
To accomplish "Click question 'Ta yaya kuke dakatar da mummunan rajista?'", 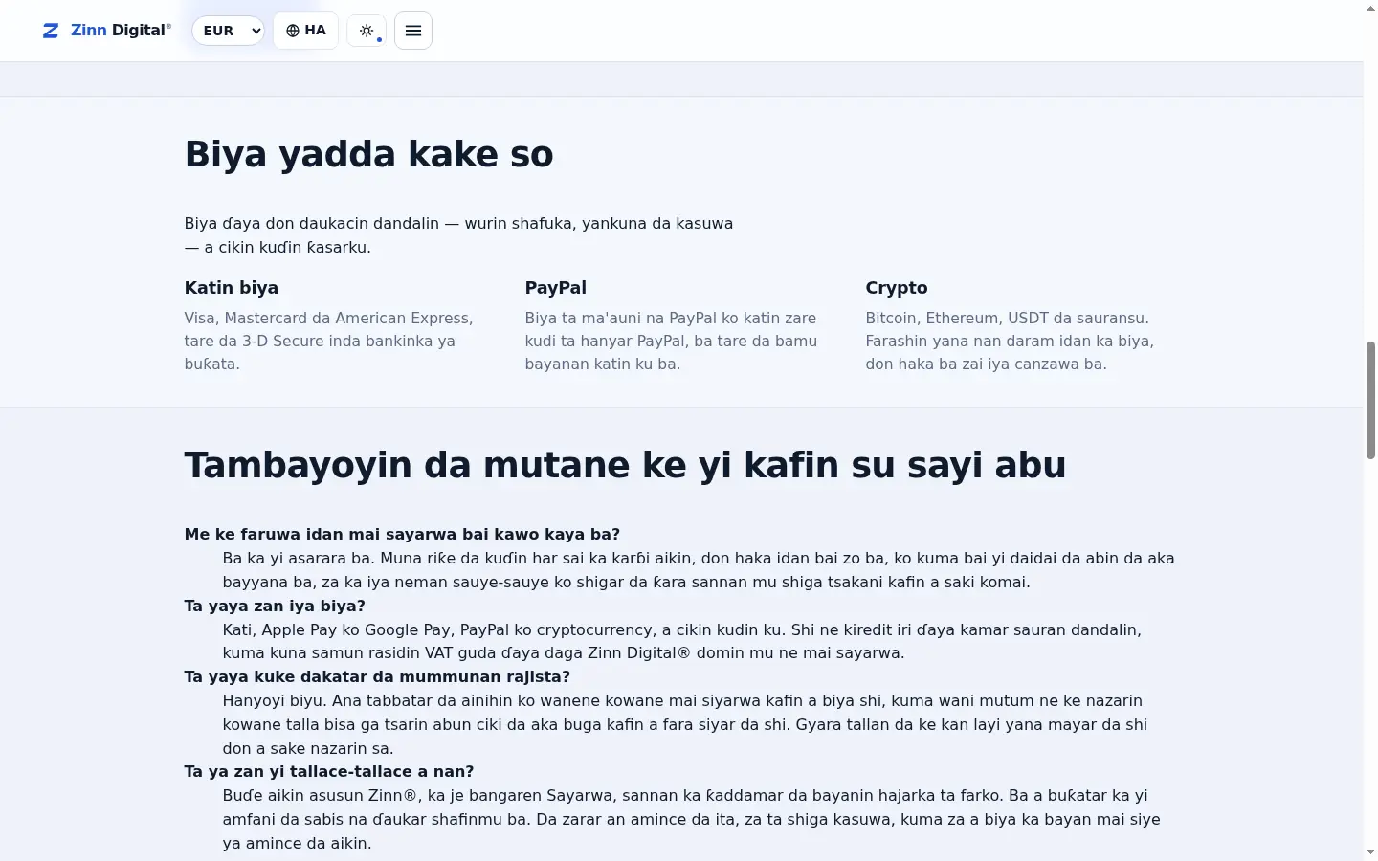I will (377, 677).
